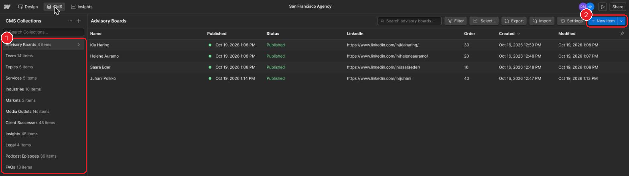This screenshot has width=629, height=176.
Task: Click the Order value 20
Action: (467, 56)
